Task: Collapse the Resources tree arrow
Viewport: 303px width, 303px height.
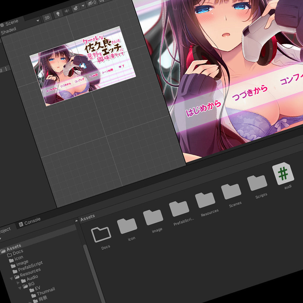Action: click(12, 279)
